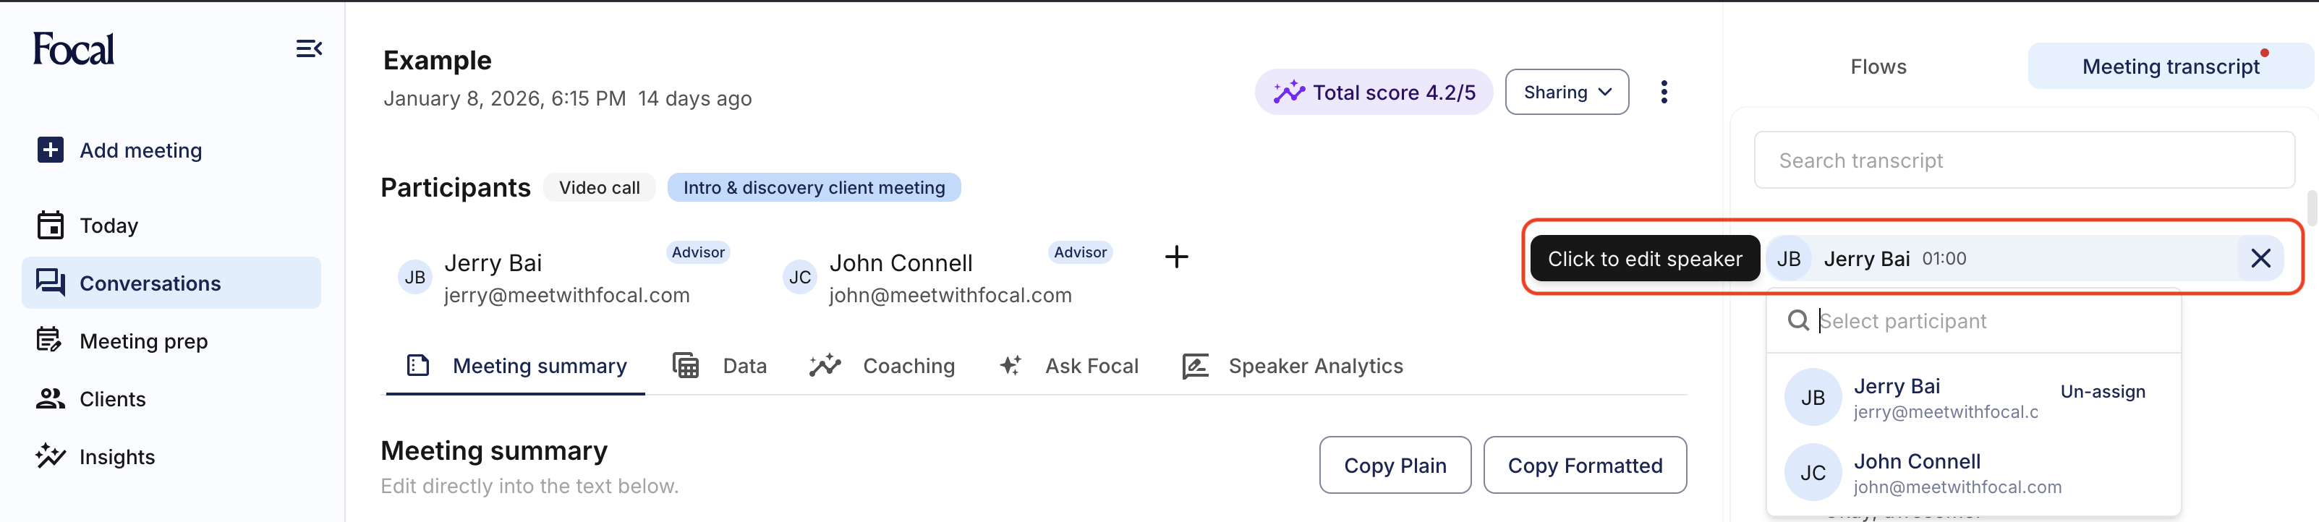Click the Add meeting plus icon
Screen dimensions: 2319x522
pos(51,150)
